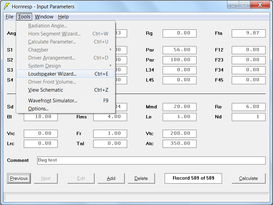Click the Par field showing 100.00
The width and height of the screenshot is (273, 205).
point(179,60)
